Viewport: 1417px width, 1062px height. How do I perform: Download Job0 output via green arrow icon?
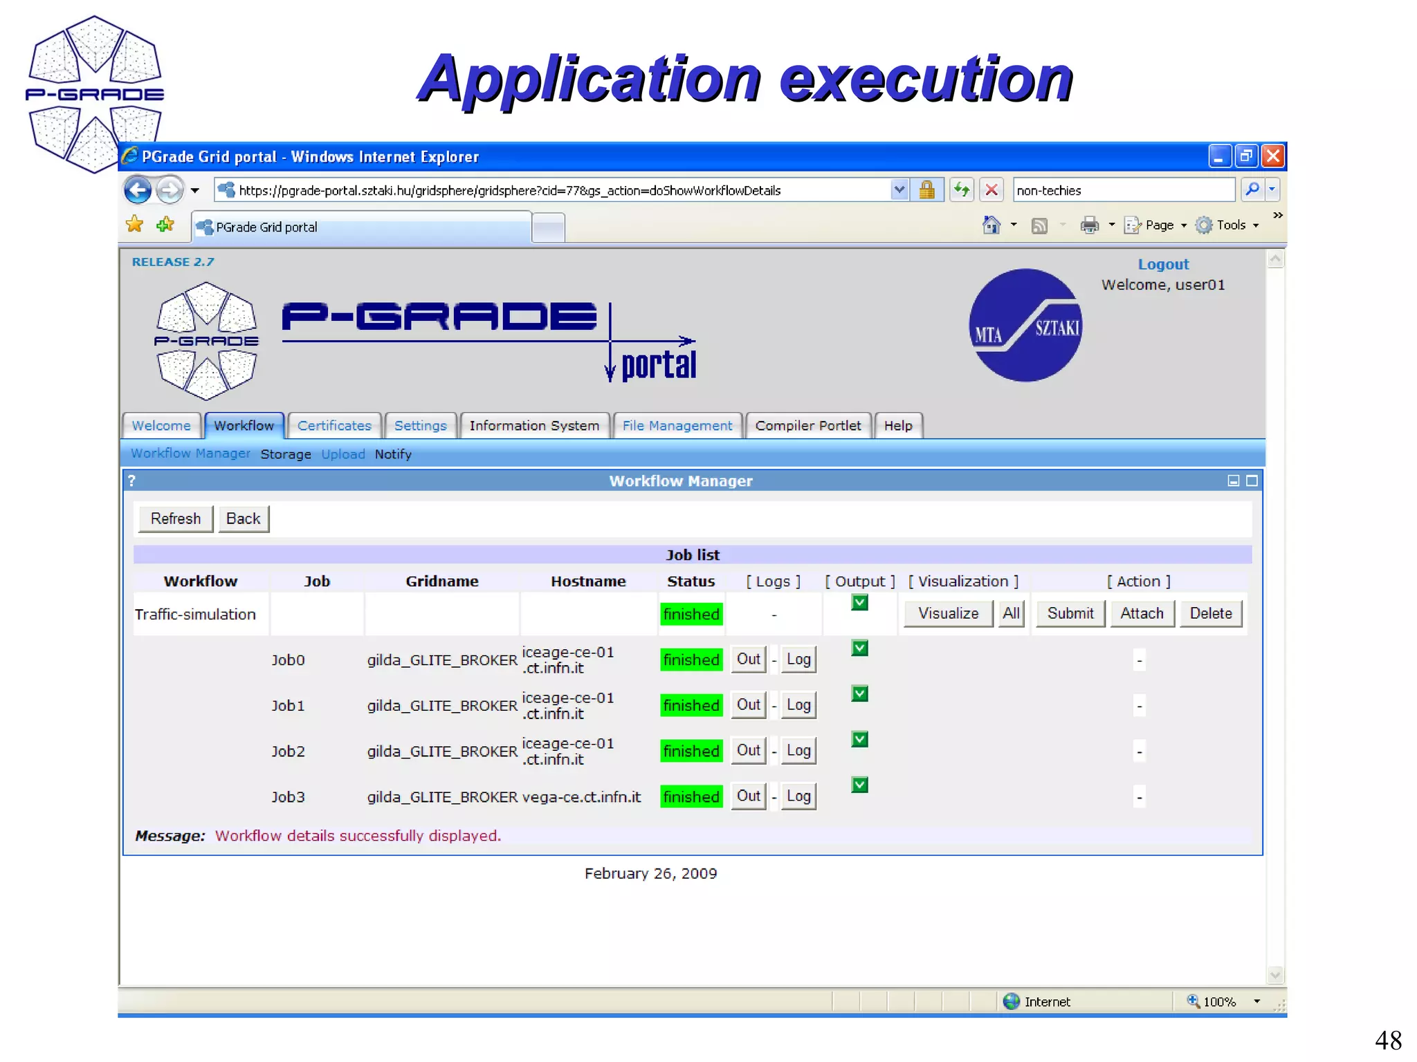click(859, 649)
